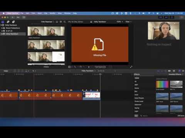Enter full screen viewer via arrows icon
Image resolution: width=185 pixels, height=138 pixels.
[131, 67]
